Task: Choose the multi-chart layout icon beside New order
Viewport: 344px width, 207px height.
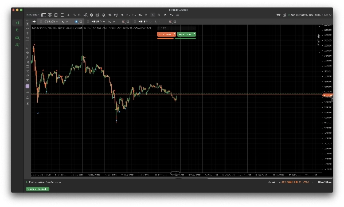Action: 44,15
